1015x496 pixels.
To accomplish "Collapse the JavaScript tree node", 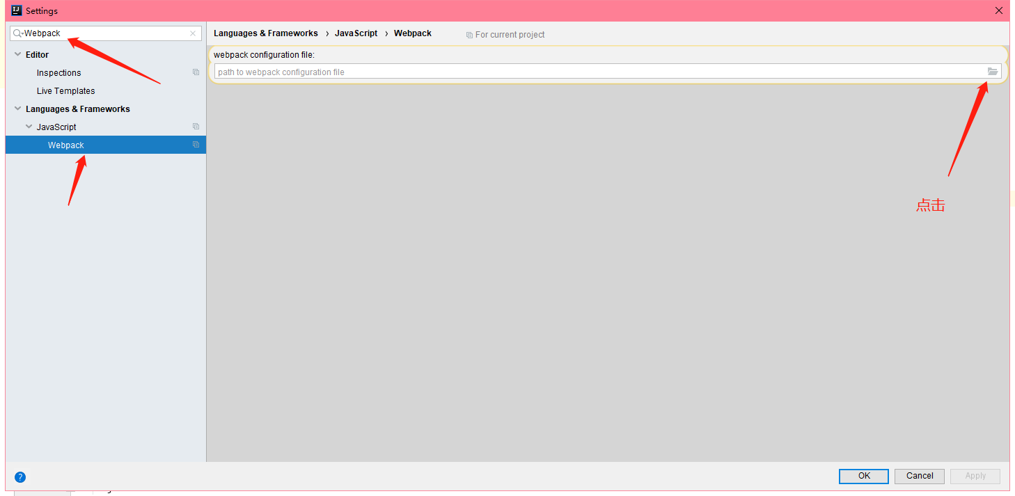I will point(29,127).
